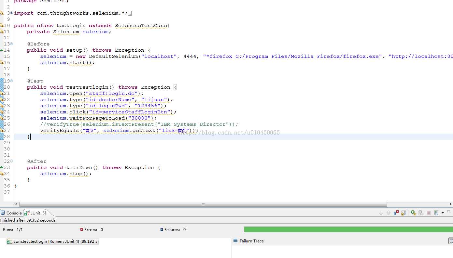Click warning marker on line 3
The width and height of the screenshot is (453, 258).
point(2,13)
